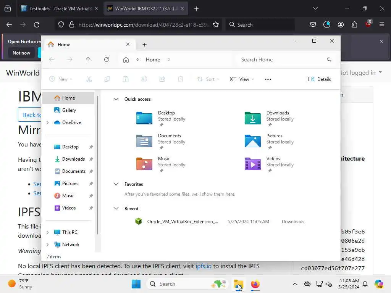Collapse the Favorites section

(x=116, y=184)
